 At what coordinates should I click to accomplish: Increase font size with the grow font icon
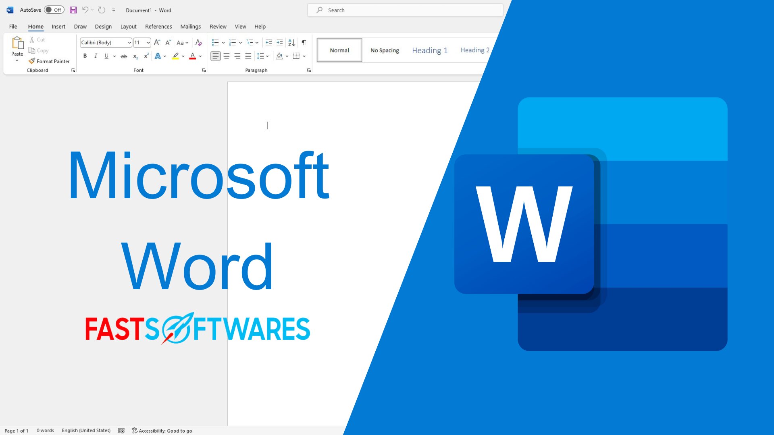(x=157, y=42)
